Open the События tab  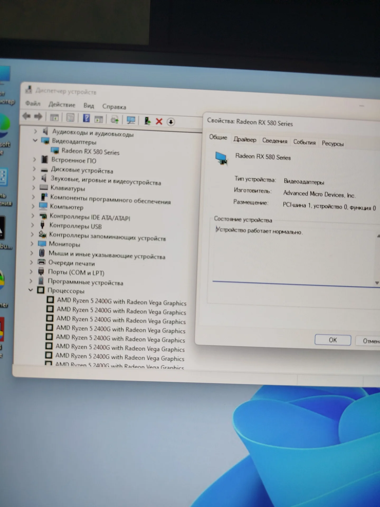coord(305,142)
